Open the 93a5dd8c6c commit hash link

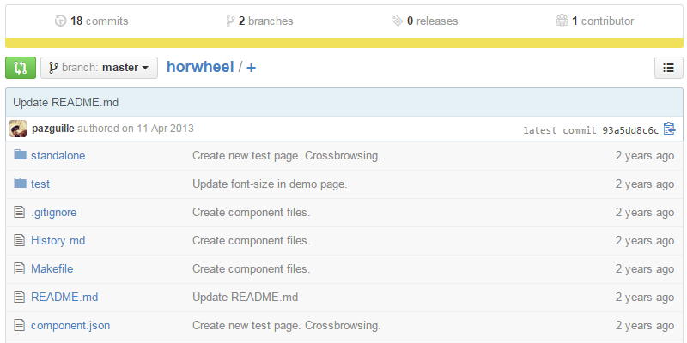pos(630,130)
